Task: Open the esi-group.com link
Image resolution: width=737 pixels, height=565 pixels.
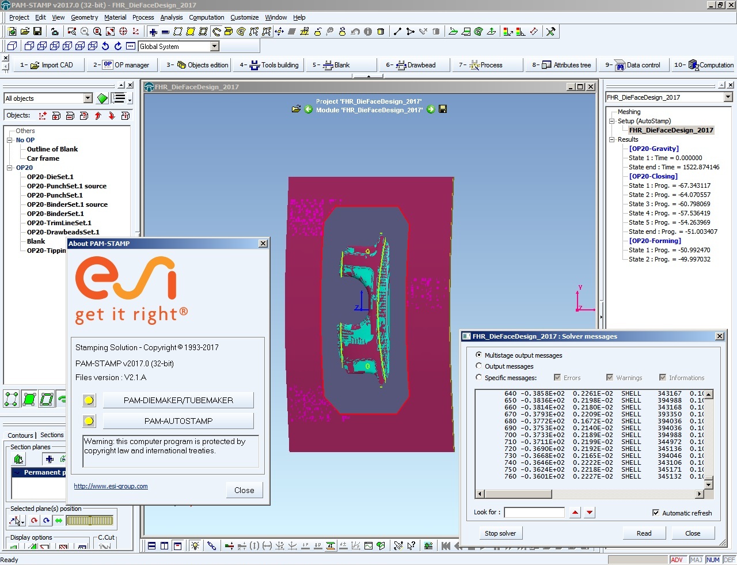Action: point(111,486)
